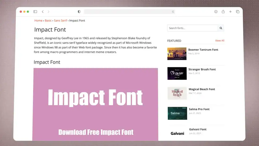
Task: Click the Salma Pro Font link
Action: pyautogui.click(x=199, y=109)
